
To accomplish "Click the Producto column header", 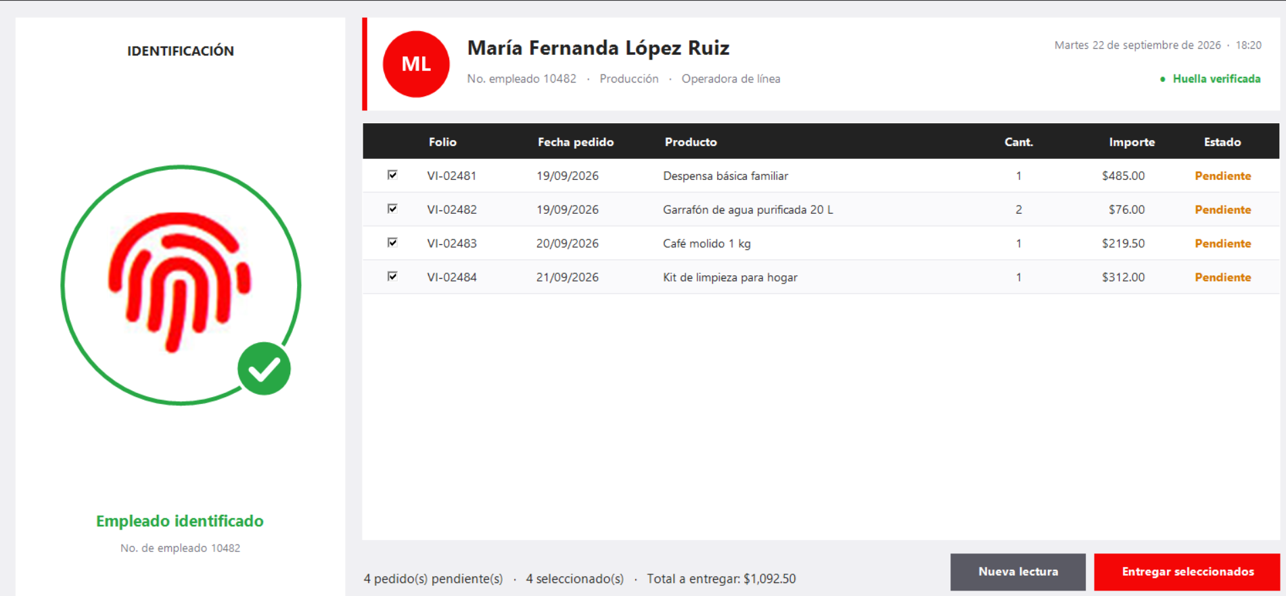I will tap(691, 142).
